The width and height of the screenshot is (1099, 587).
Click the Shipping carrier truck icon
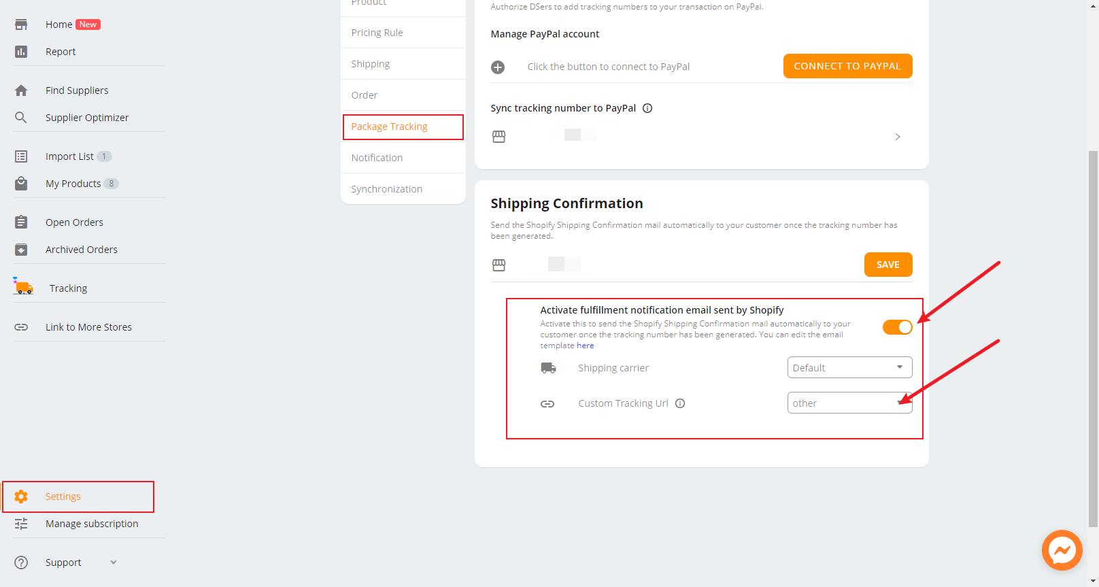[x=548, y=368]
